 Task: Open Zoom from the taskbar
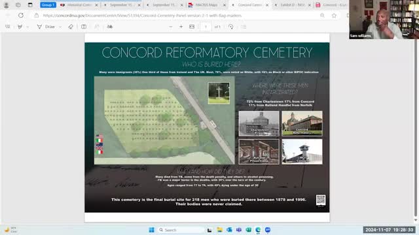268,230
